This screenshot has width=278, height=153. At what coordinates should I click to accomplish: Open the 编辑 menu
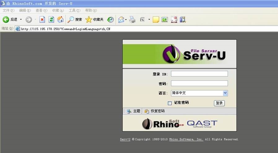point(25,10)
